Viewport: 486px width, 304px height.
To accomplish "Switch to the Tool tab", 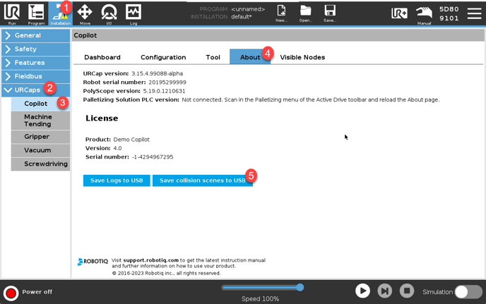I will [x=213, y=57].
